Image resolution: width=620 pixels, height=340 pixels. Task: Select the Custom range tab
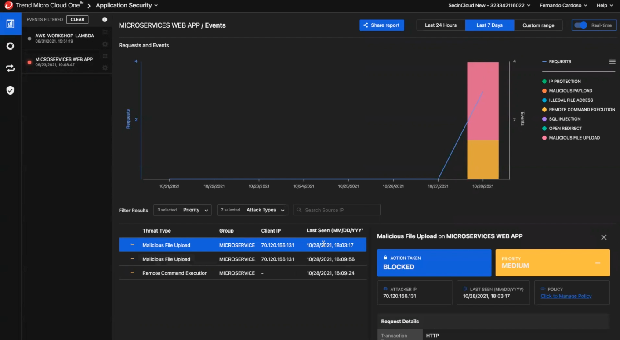tap(538, 25)
